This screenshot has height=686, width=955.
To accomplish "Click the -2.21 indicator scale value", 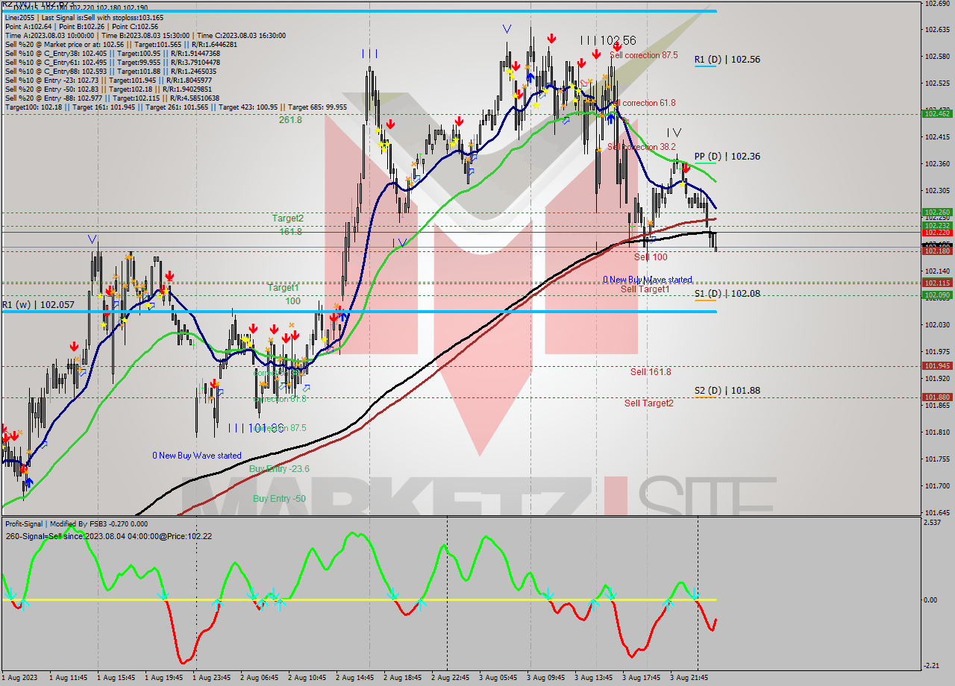I will pyautogui.click(x=932, y=666).
